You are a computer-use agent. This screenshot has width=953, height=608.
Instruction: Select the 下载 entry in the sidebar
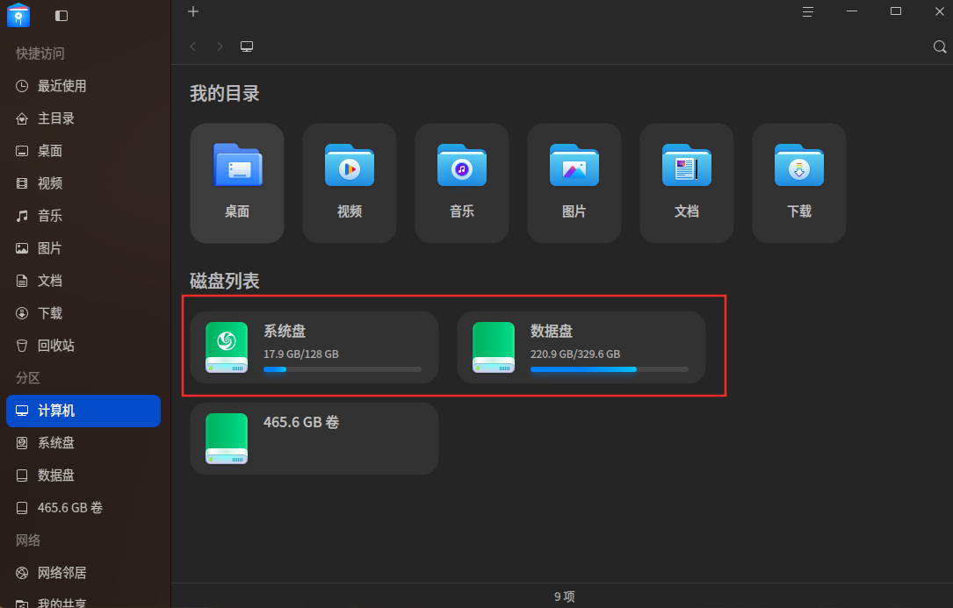pos(83,313)
